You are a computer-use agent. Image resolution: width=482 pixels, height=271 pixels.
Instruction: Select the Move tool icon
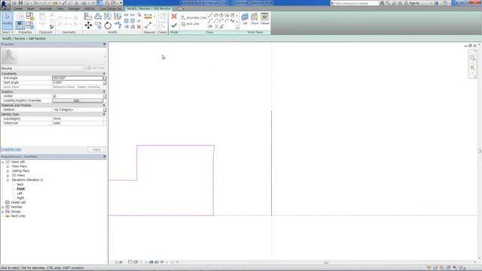pos(88,25)
